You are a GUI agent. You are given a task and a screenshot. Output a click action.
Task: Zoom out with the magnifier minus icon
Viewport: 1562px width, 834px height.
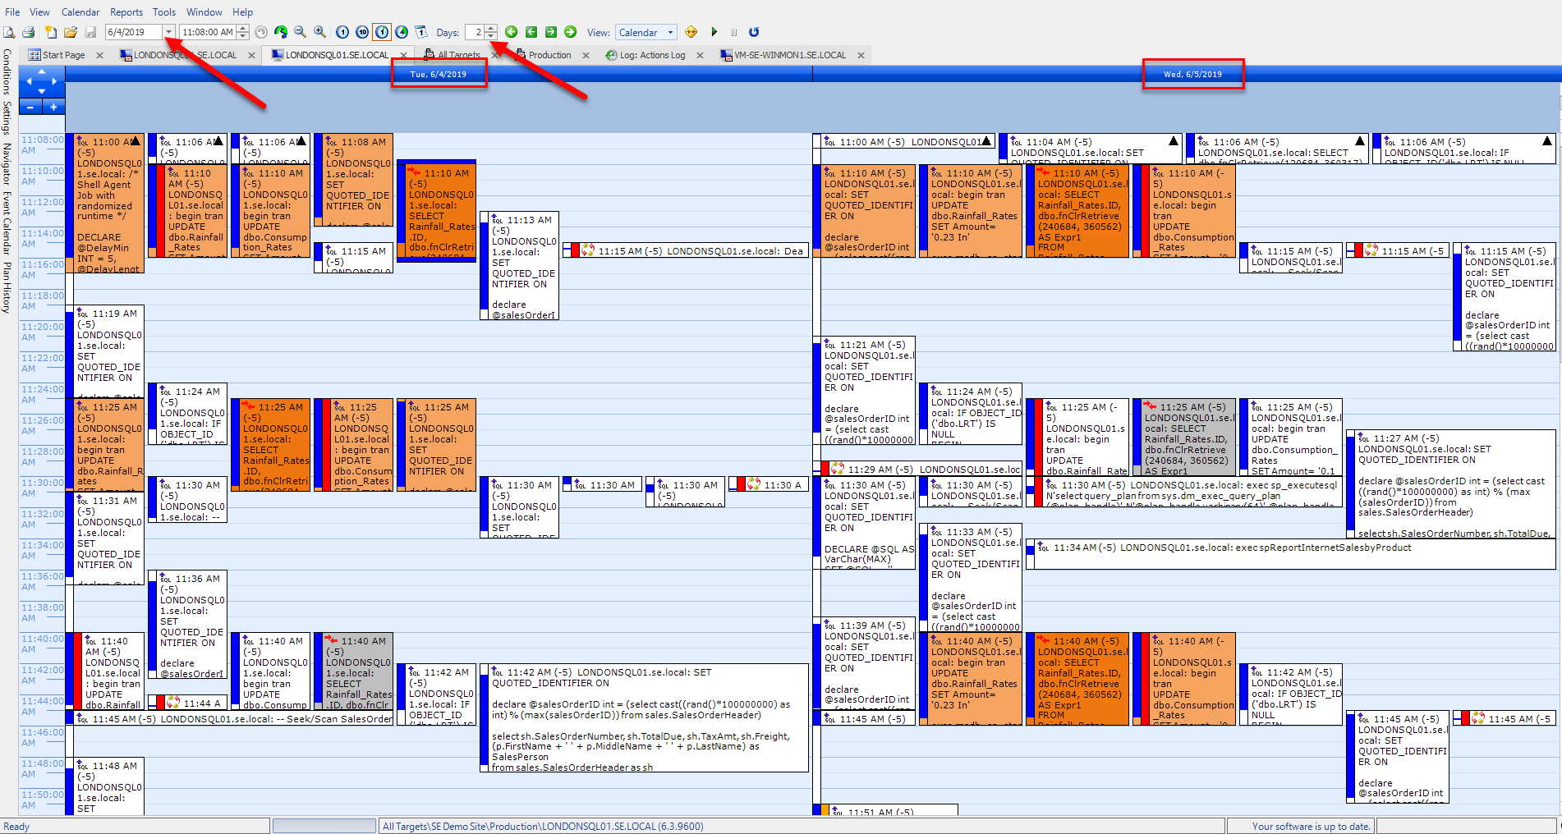pos(301,32)
